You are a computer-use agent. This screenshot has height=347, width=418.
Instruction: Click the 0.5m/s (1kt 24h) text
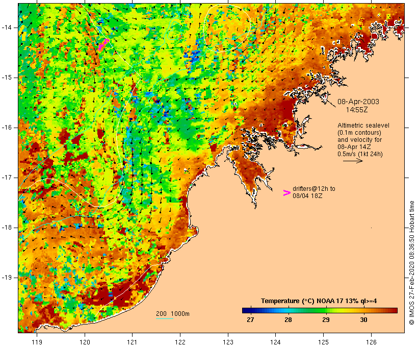(360, 154)
